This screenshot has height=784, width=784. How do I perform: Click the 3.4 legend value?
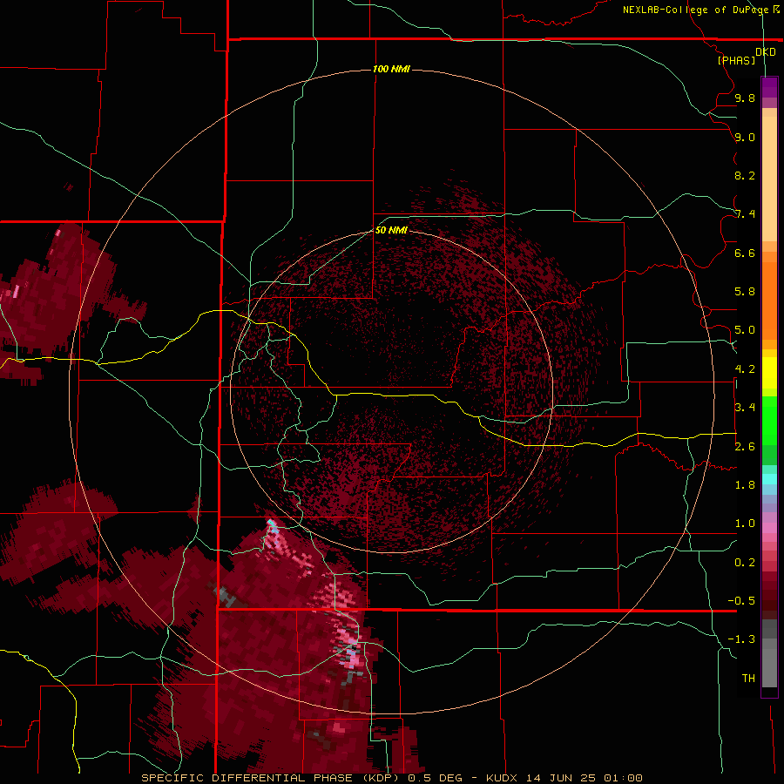pos(745,408)
